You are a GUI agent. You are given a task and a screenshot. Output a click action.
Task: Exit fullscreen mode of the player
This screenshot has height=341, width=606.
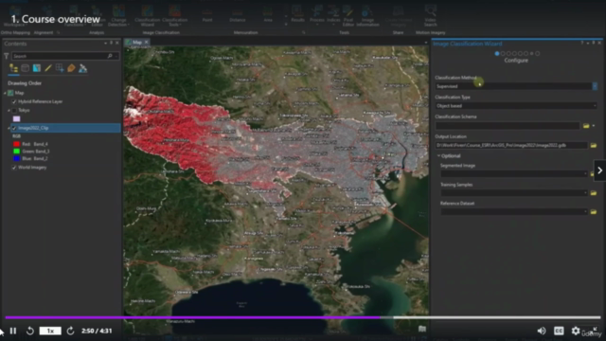click(x=595, y=330)
